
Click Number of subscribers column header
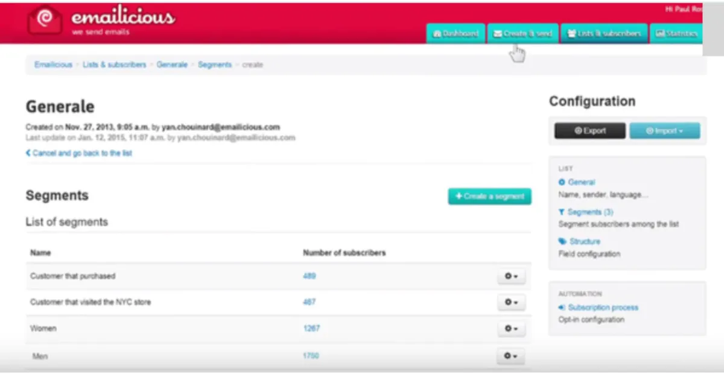point(344,253)
